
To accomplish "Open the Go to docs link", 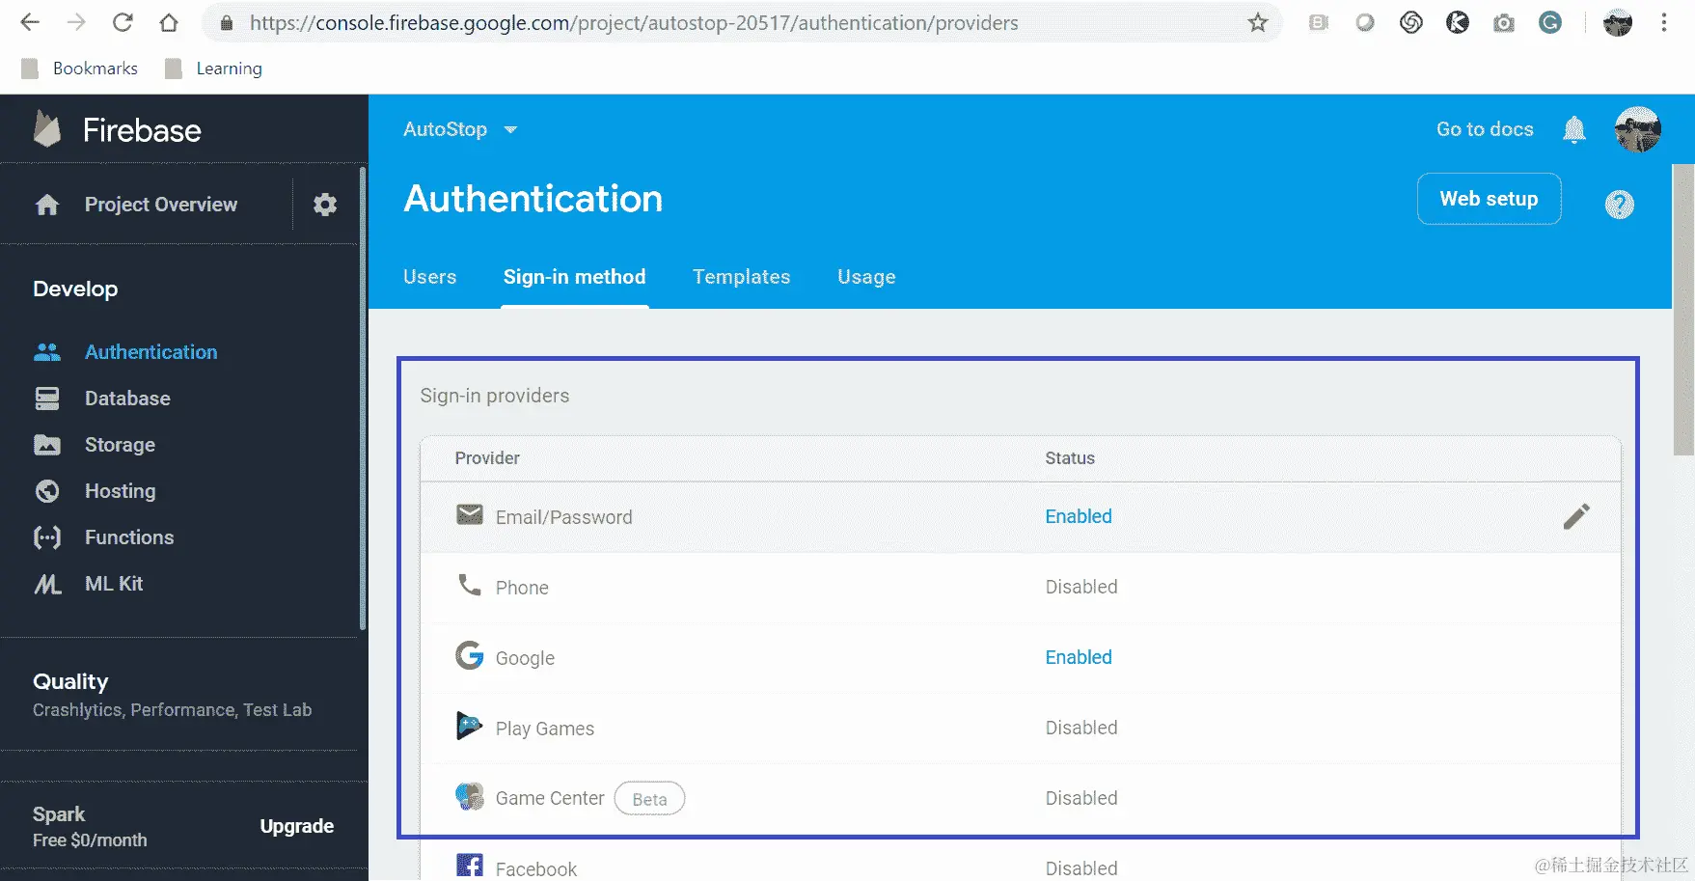I will click(x=1484, y=129).
